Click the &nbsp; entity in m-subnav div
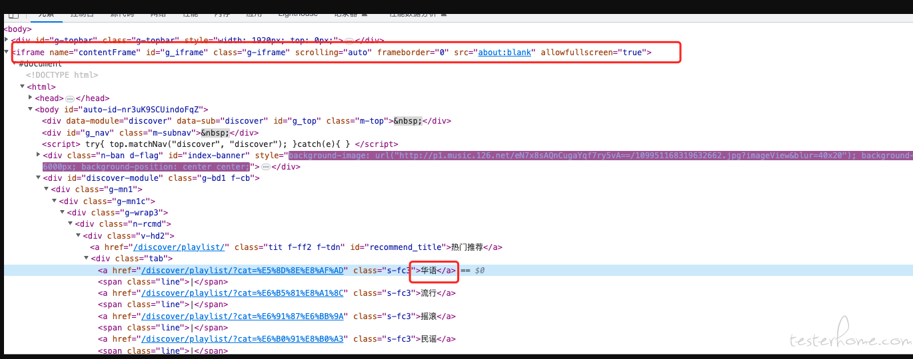This screenshot has height=359, width=913. click(x=215, y=132)
